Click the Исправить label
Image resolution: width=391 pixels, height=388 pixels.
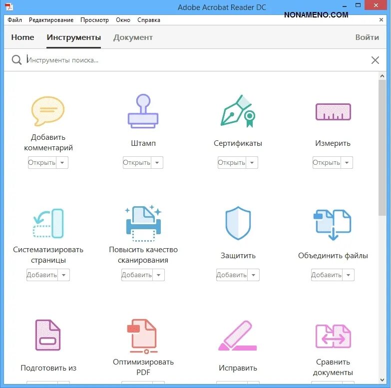tap(238, 368)
